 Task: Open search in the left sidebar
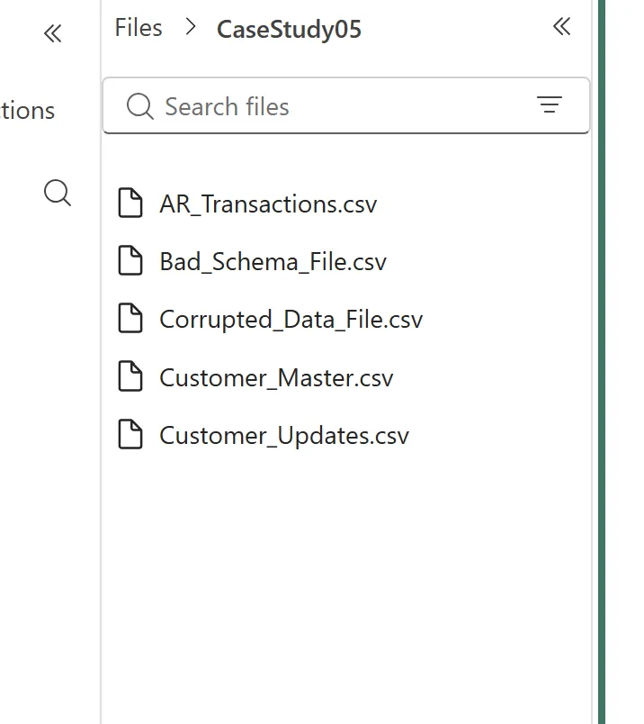pos(58,193)
